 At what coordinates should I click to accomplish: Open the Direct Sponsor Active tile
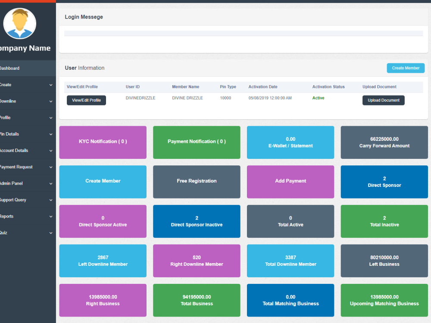(x=103, y=221)
